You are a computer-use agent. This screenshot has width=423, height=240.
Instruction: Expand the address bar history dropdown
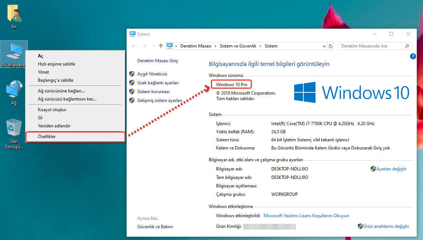(x=324, y=46)
